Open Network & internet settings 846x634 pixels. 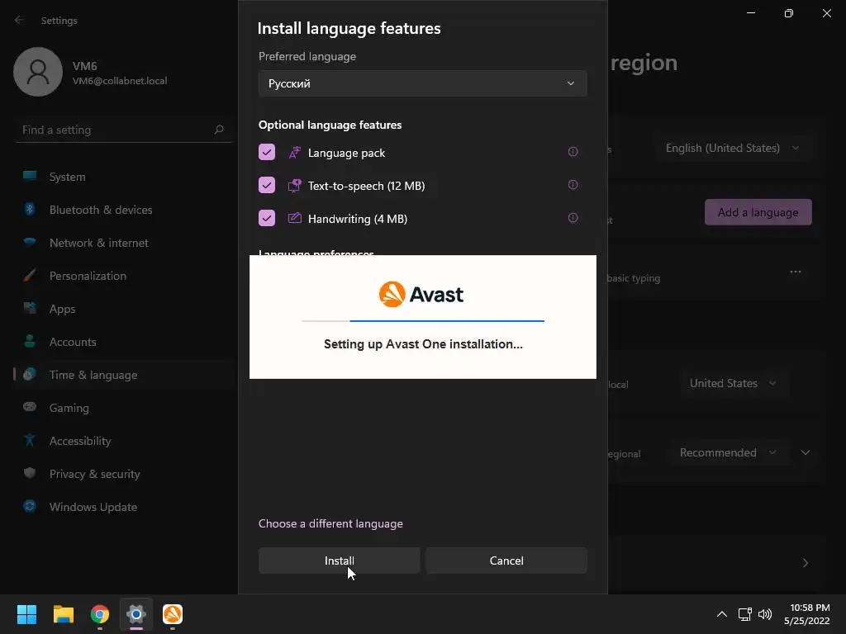pyautogui.click(x=124, y=243)
